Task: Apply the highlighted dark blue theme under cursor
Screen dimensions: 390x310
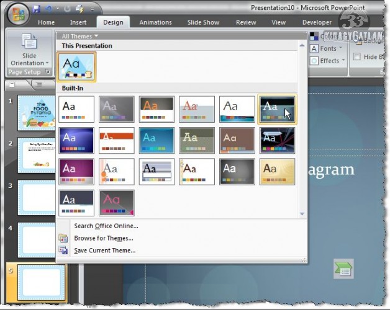Action: (x=277, y=109)
